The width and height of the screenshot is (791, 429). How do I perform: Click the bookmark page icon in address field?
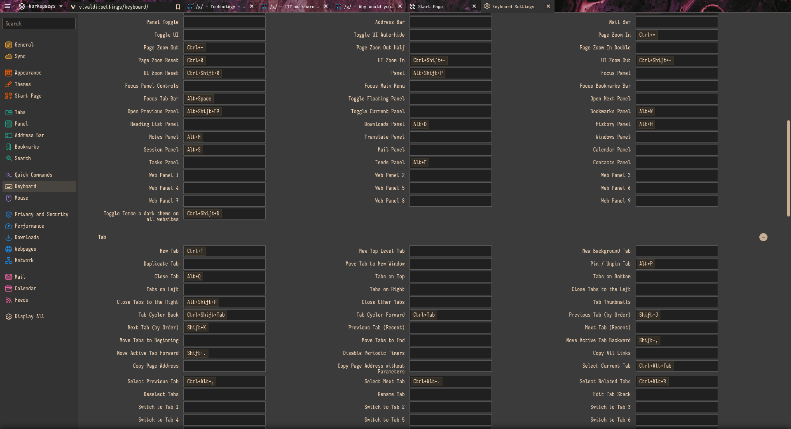(x=178, y=7)
